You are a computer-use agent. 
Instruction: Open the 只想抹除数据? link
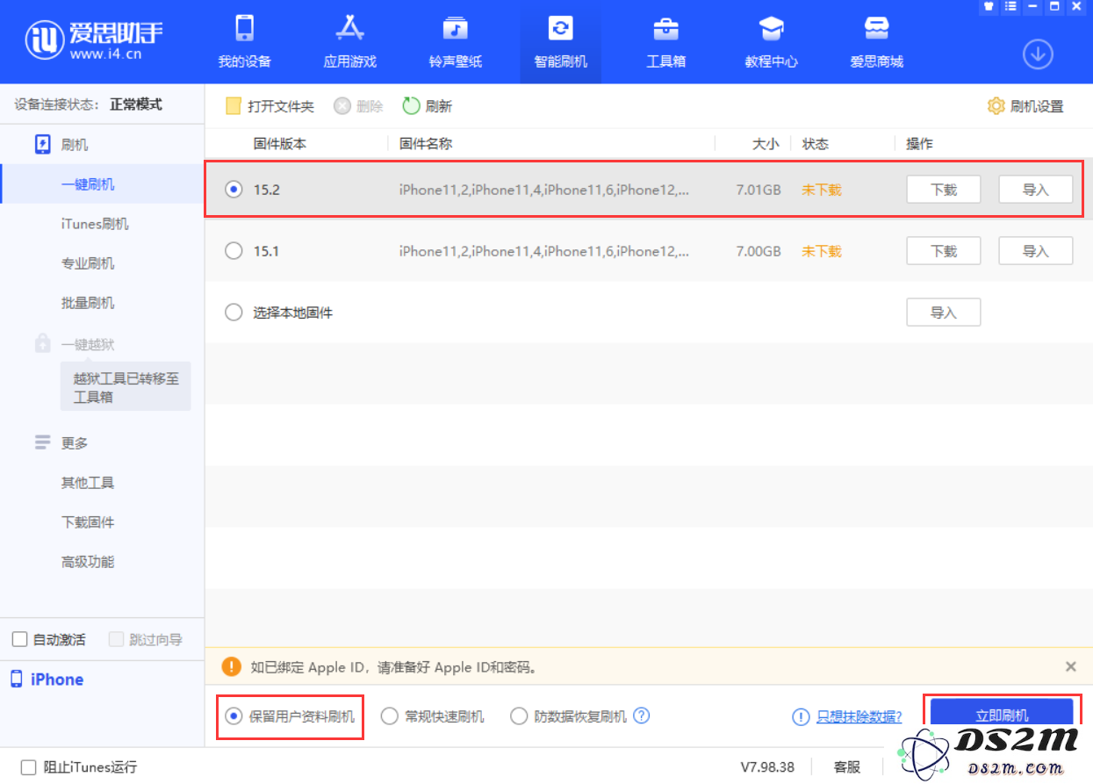pyautogui.click(x=859, y=716)
